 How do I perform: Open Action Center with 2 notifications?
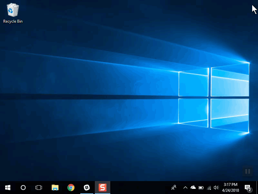pyautogui.click(x=248, y=188)
